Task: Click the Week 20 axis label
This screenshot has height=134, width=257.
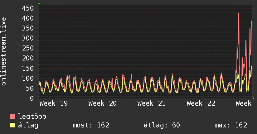Action: pyautogui.click(x=103, y=103)
